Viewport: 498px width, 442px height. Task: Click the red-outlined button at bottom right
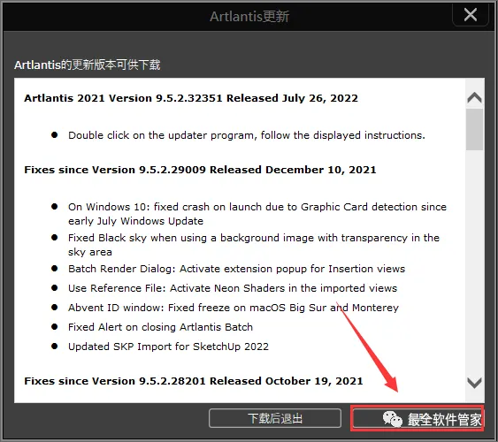pos(418,418)
